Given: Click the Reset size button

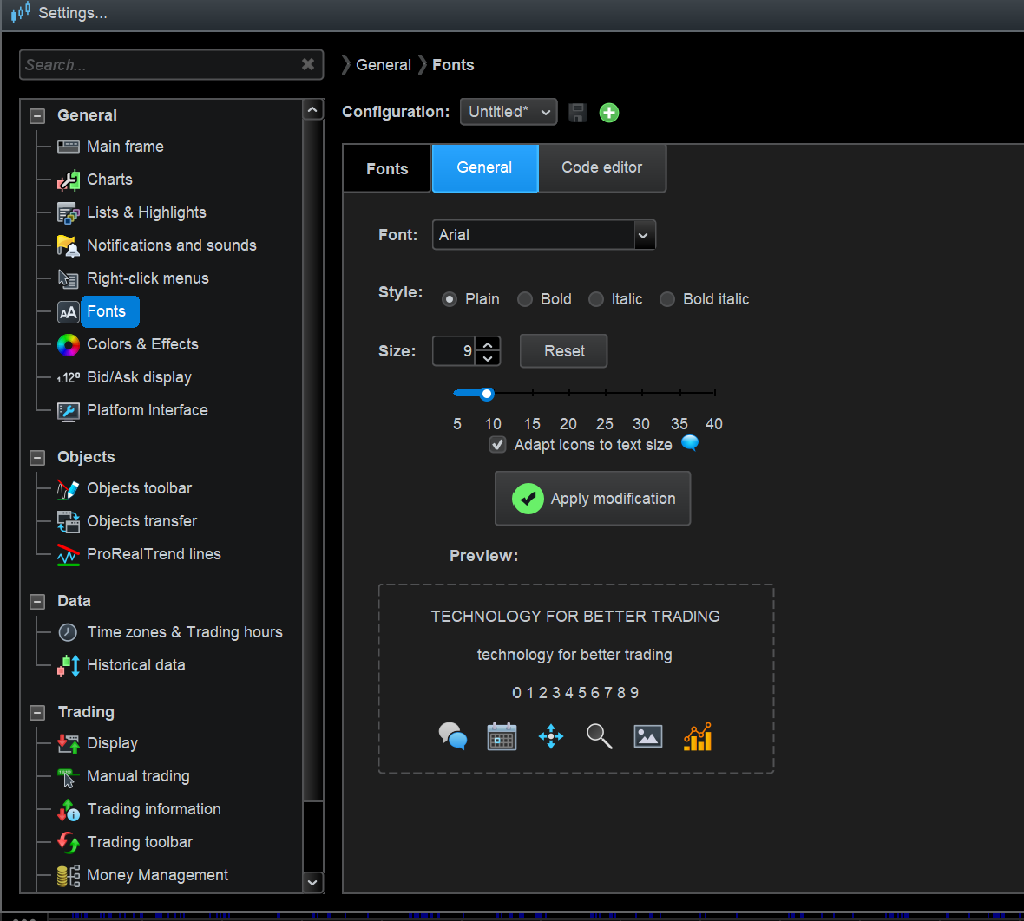Looking at the screenshot, I should point(563,351).
